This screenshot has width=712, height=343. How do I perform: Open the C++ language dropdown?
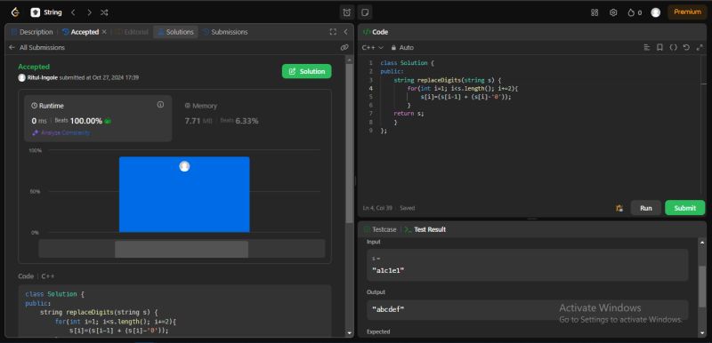372,47
